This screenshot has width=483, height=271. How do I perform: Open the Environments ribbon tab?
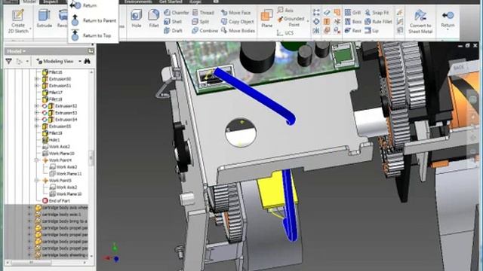pyautogui.click(x=138, y=2)
